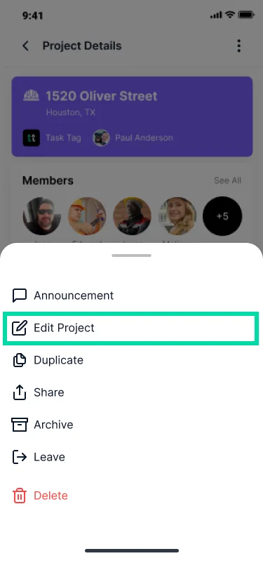Viewport: 263px width, 570px height.
Task: Choose Leave from the menu
Action: (132, 457)
